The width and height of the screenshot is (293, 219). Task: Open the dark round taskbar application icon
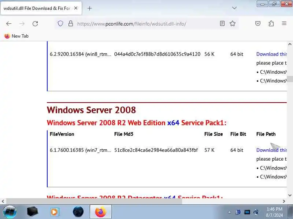tap(78, 212)
